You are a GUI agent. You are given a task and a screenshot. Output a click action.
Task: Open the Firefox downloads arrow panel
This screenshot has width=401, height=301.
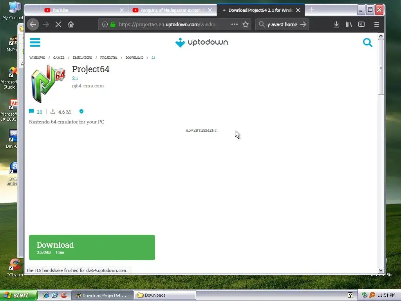tap(336, 25)
